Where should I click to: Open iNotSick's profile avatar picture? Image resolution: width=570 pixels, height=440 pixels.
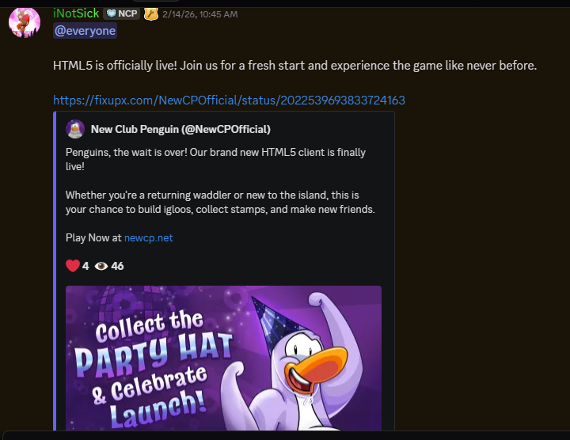click(25, 22)
